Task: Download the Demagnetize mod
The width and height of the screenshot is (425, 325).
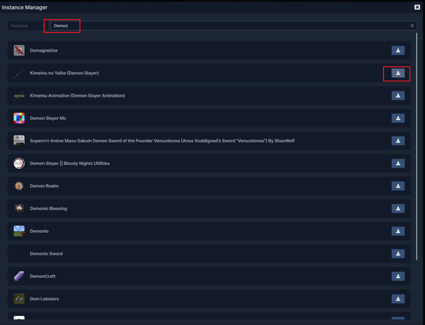Action: (398, 51)
